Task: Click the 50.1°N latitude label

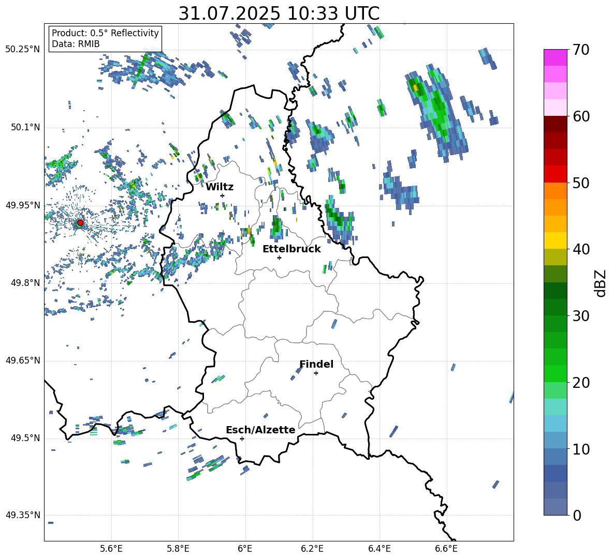Action: (x=25, y=127)
